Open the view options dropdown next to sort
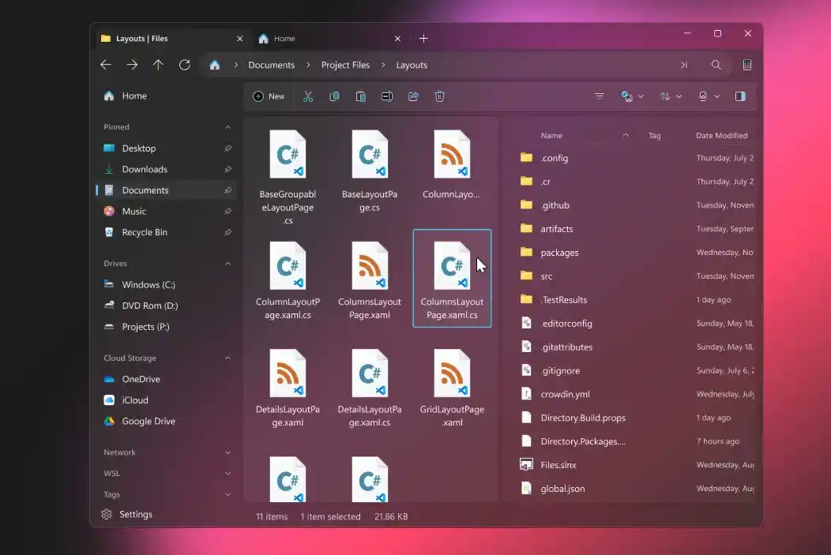This screenshot has height=555, width=831. click(709, 96)
